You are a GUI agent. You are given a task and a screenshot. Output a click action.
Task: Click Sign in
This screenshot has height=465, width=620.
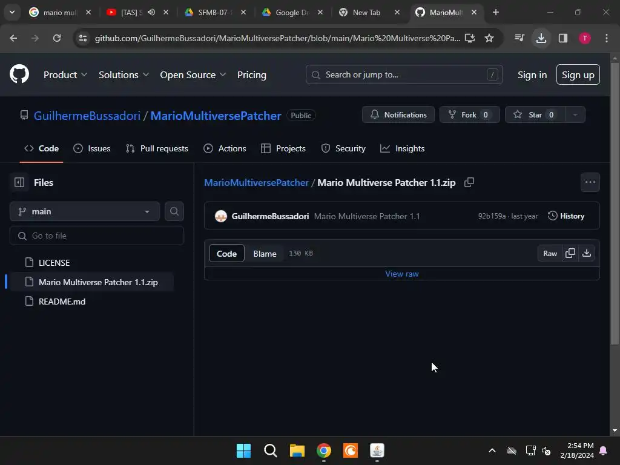click(x=532, y=74)
